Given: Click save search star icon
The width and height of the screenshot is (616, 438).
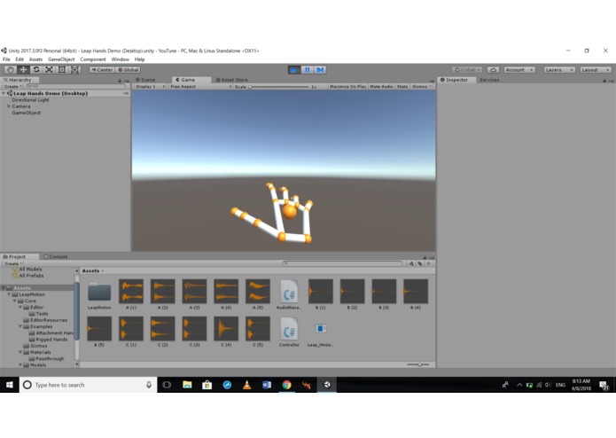Looking at the screenshot, I should pos(429,263).
